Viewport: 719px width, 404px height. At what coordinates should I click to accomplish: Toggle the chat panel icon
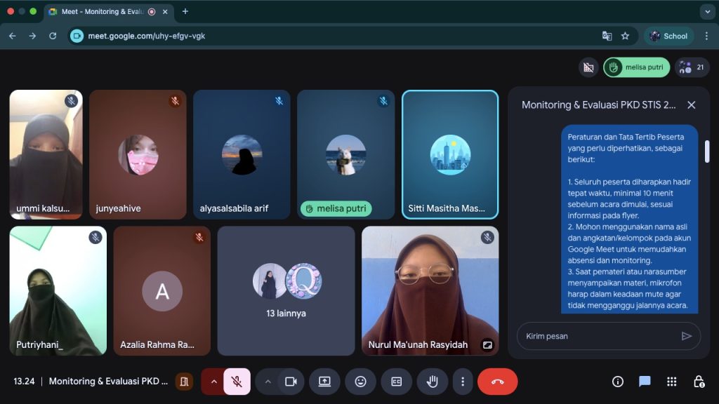(x=645, y=382)
